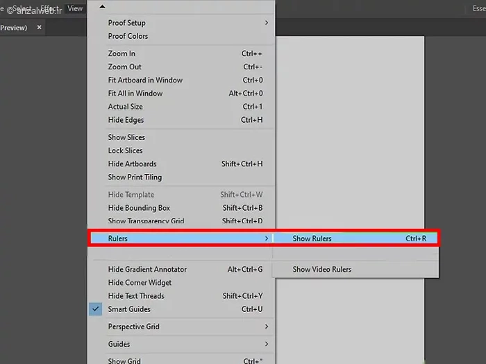
Task: Close the document tab with X
Action: (40, 28)
